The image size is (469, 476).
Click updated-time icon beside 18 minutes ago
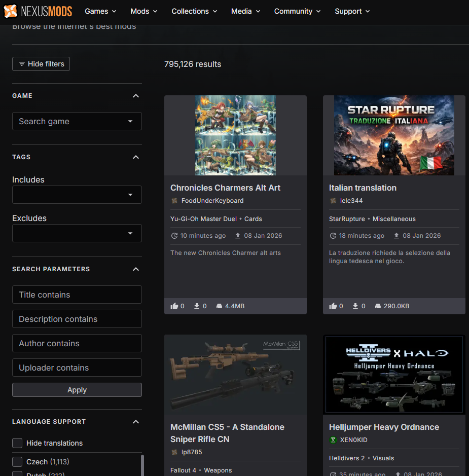tap(333, 236)
